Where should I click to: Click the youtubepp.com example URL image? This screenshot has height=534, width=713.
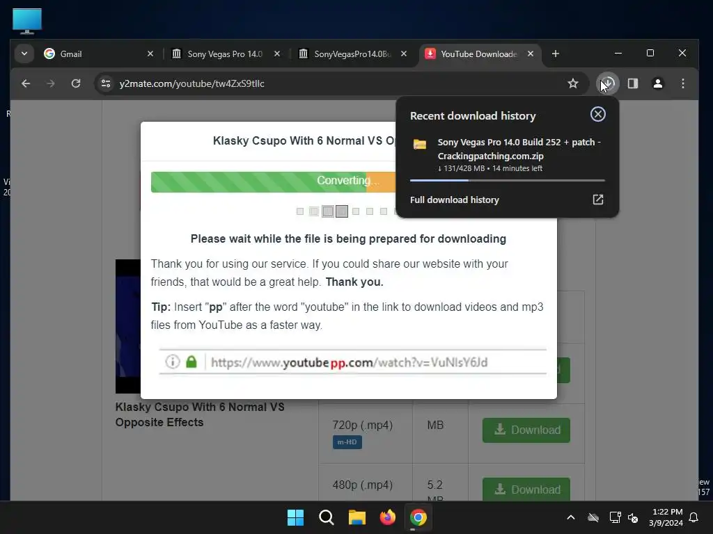pos(353,362)
